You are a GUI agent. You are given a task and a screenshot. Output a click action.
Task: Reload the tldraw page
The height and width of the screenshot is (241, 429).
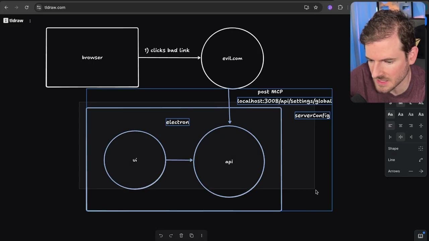26,7
